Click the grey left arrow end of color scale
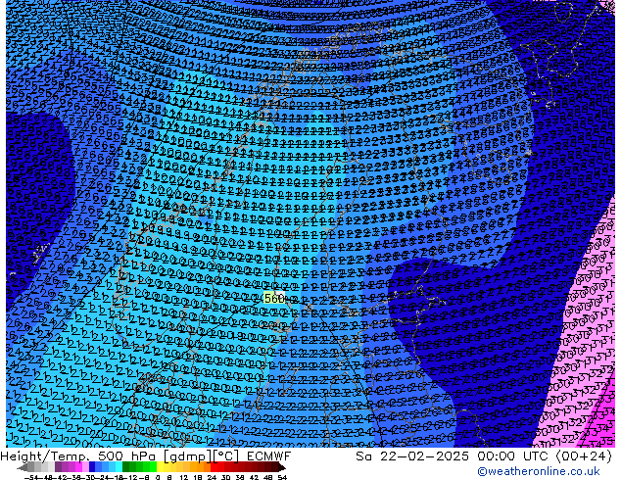This screenshot has width=621, height=480. click(23, 467)
